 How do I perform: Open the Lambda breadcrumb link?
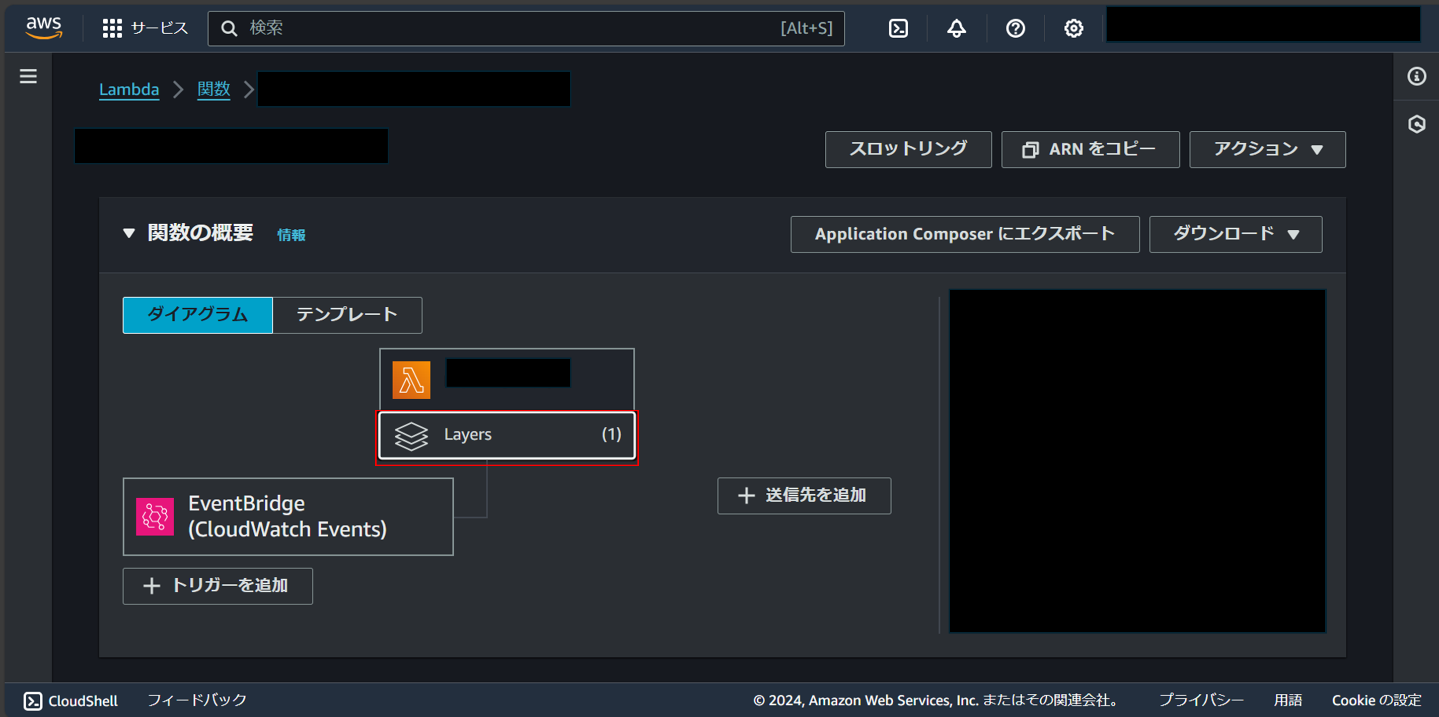pos(128,89)
